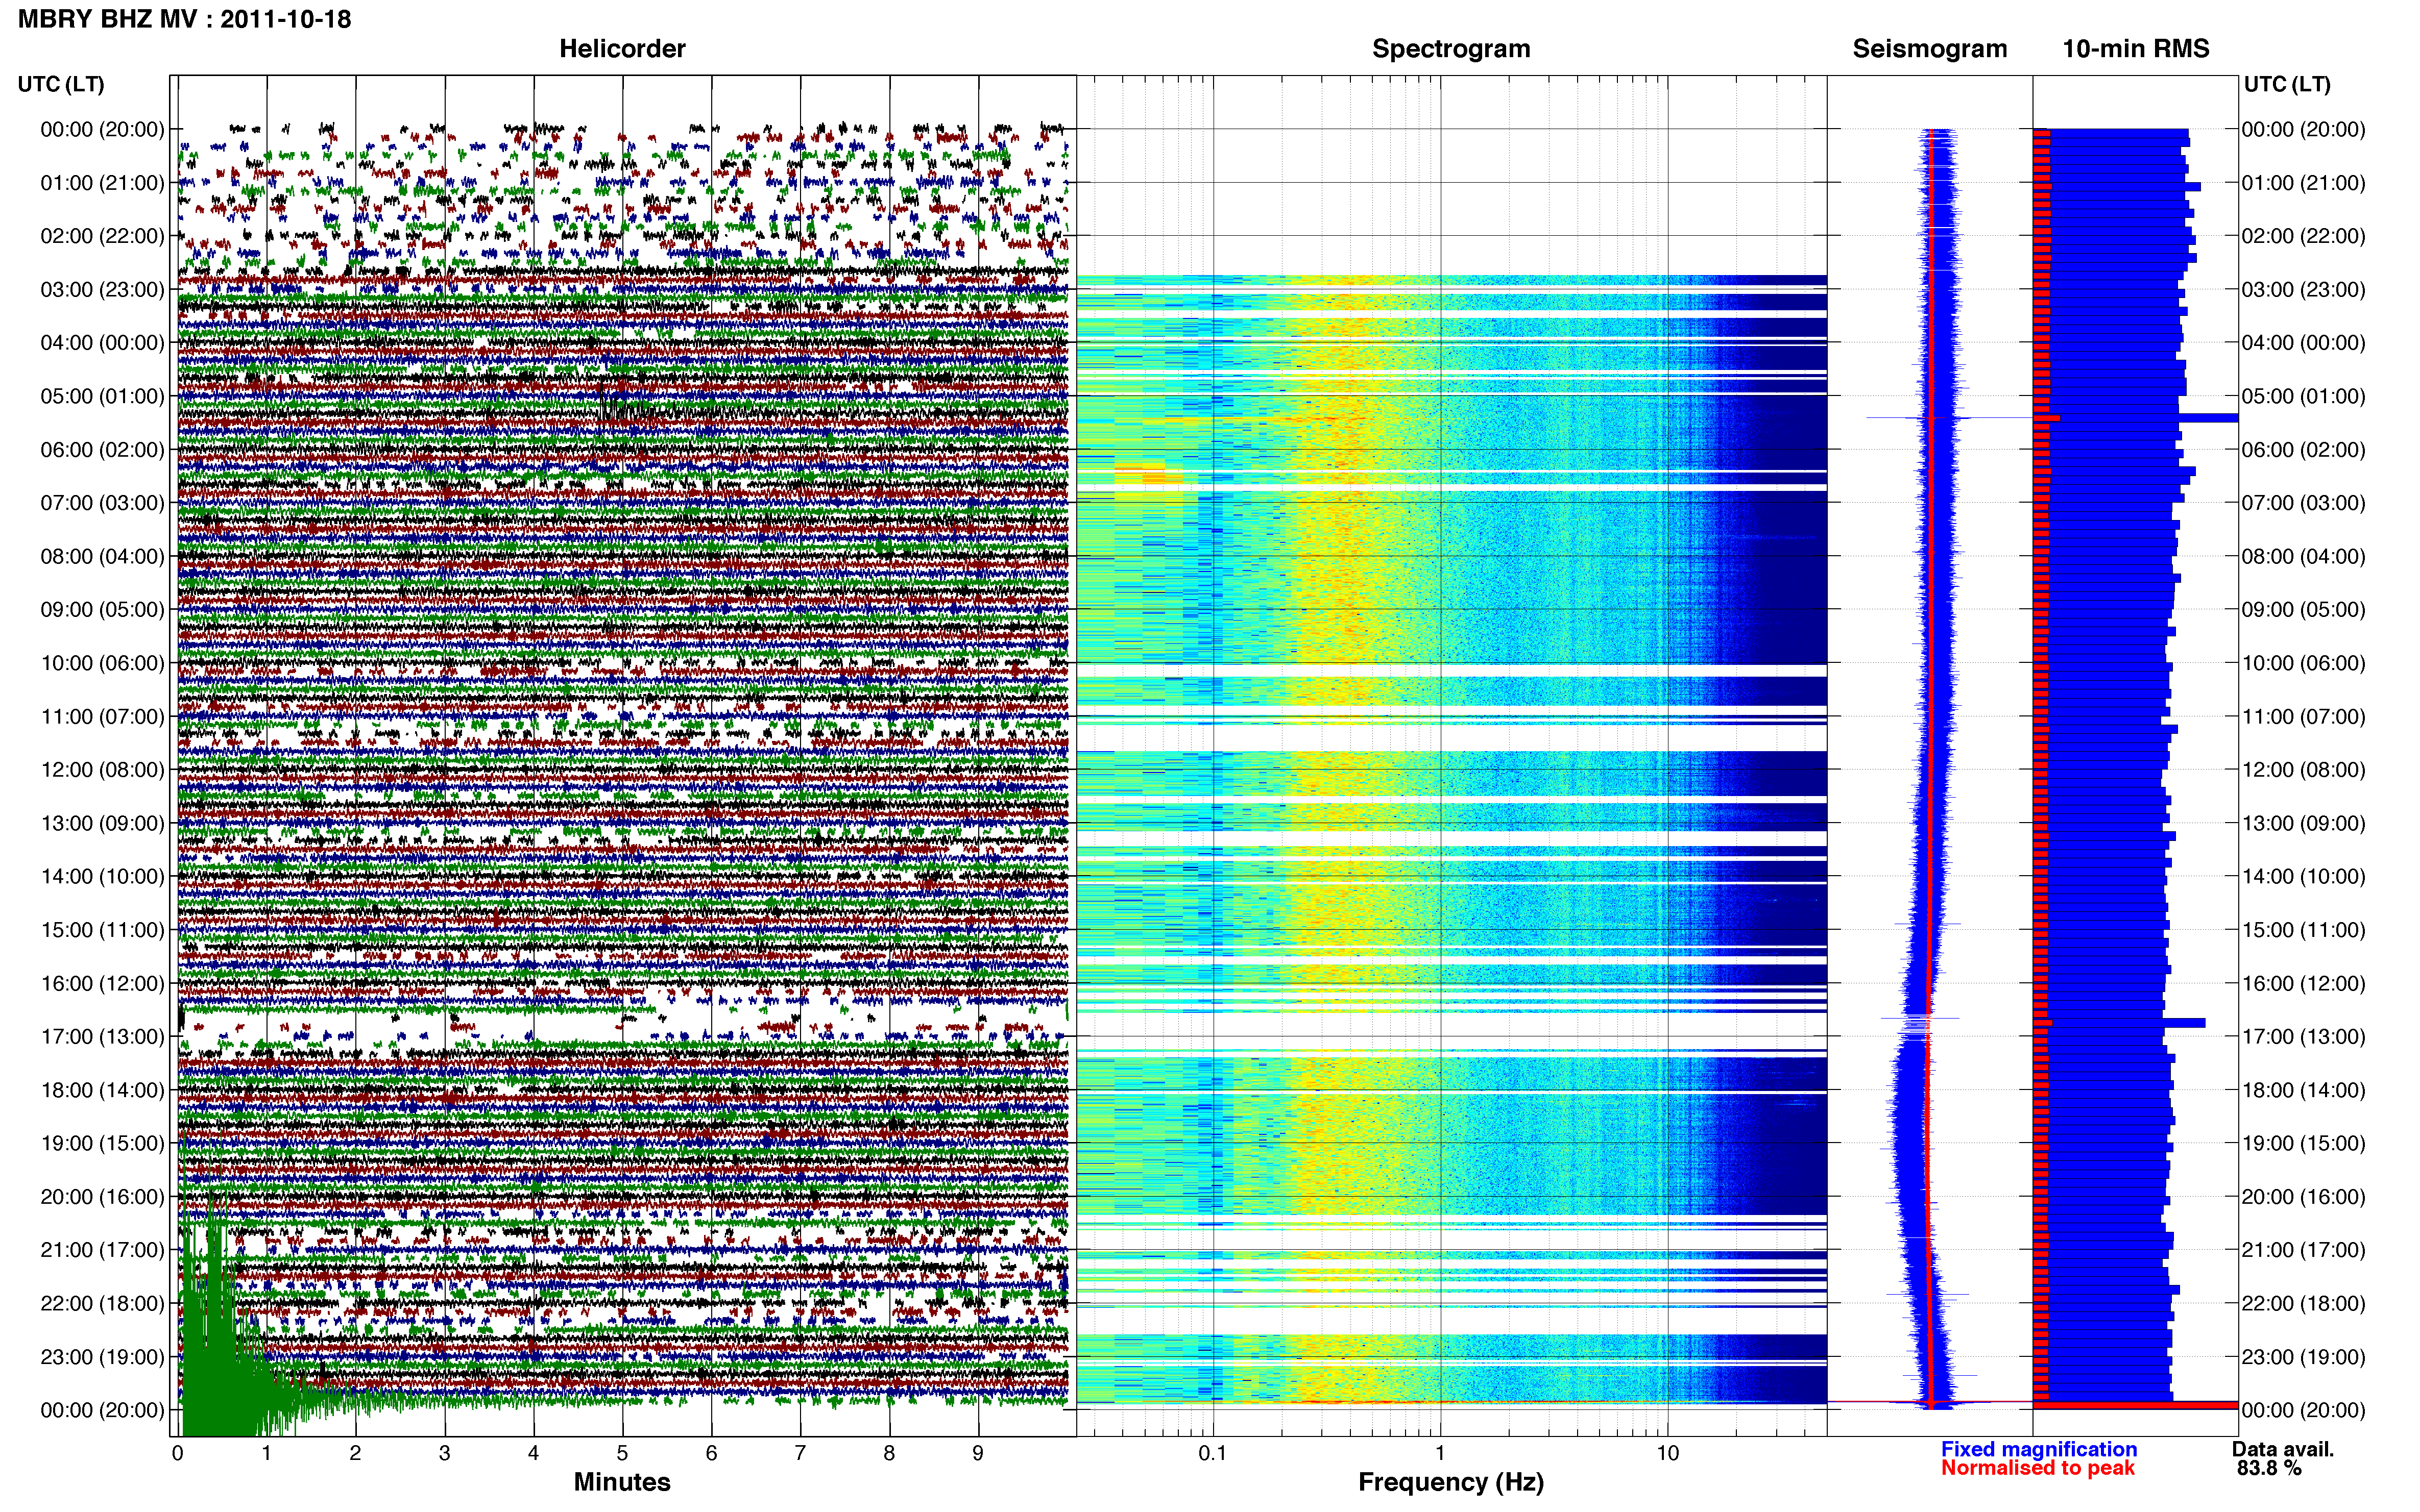Click the right 'UTC (LT)' axis label
This screenshot has height=1512, width=2420.
pos(2287,84)
